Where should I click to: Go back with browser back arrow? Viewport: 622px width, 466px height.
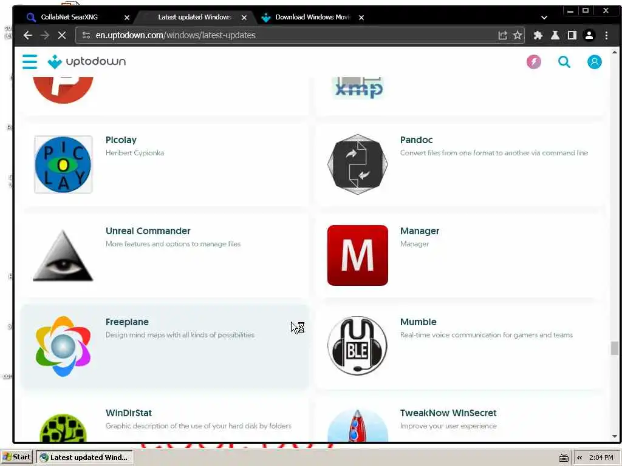[x=28, y=35]
